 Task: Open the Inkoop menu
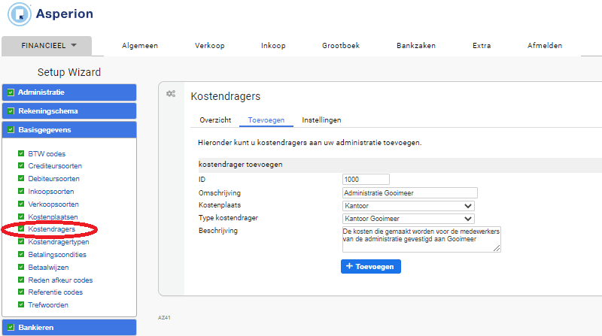coord(273,46)
